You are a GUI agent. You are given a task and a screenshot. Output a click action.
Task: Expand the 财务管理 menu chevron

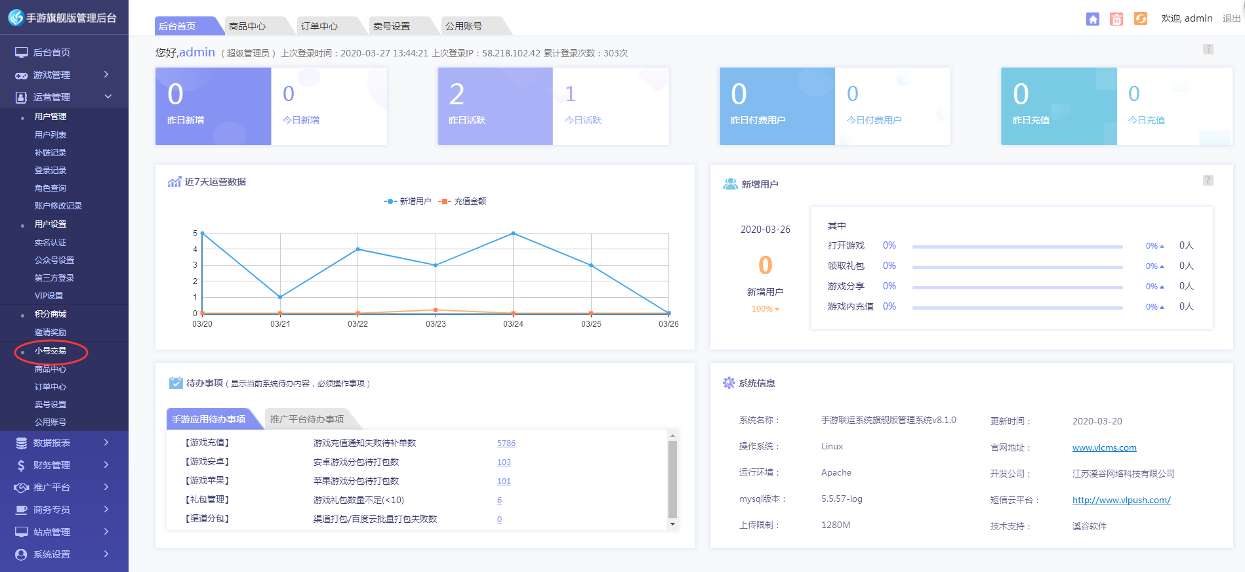click(x=106, y=465)
